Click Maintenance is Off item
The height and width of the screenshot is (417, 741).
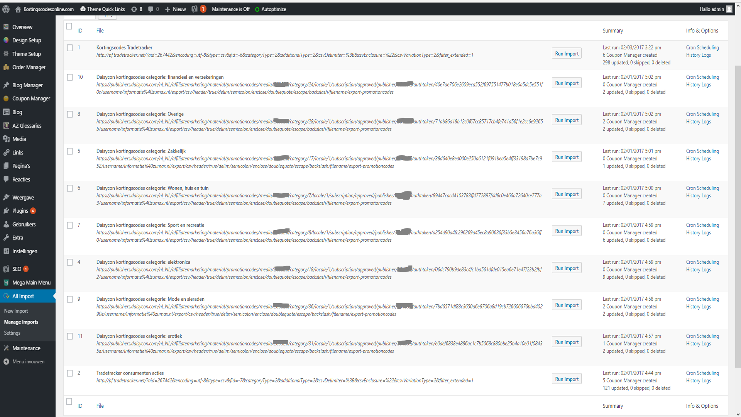point(230,9)
